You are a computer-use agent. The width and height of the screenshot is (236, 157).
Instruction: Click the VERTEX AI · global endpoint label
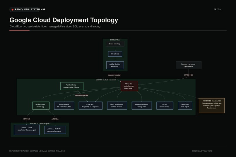click(x=40, y=124)
